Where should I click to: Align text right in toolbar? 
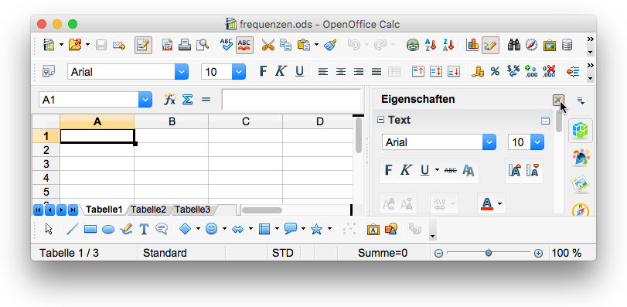tap(359, 72)
